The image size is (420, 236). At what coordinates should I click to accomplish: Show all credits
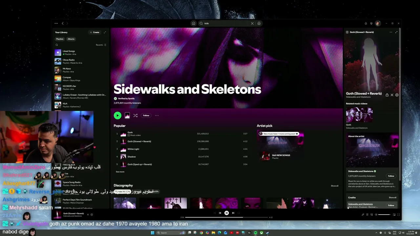[x=393, y=198]
